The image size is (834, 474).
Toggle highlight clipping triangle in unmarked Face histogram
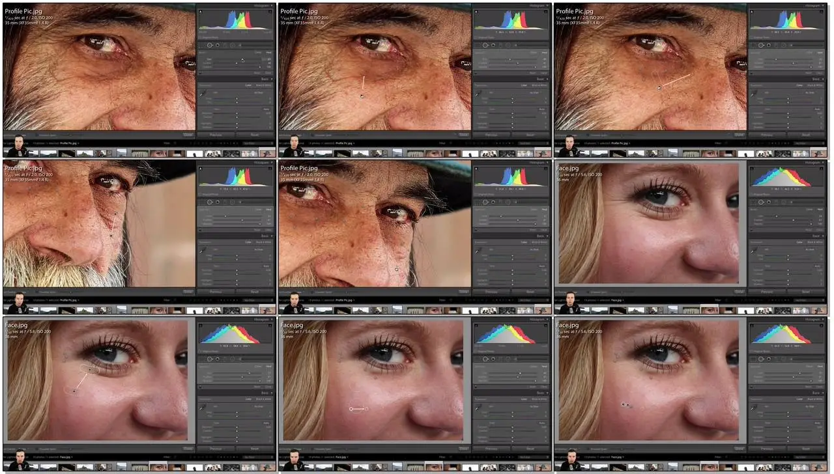click(822, 169)
